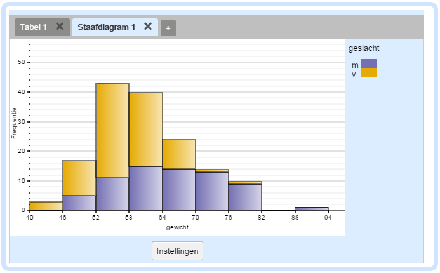440x273 pixels.
Task: Select the purple bar segment for 52-58
Action: [x=112, y=194]
